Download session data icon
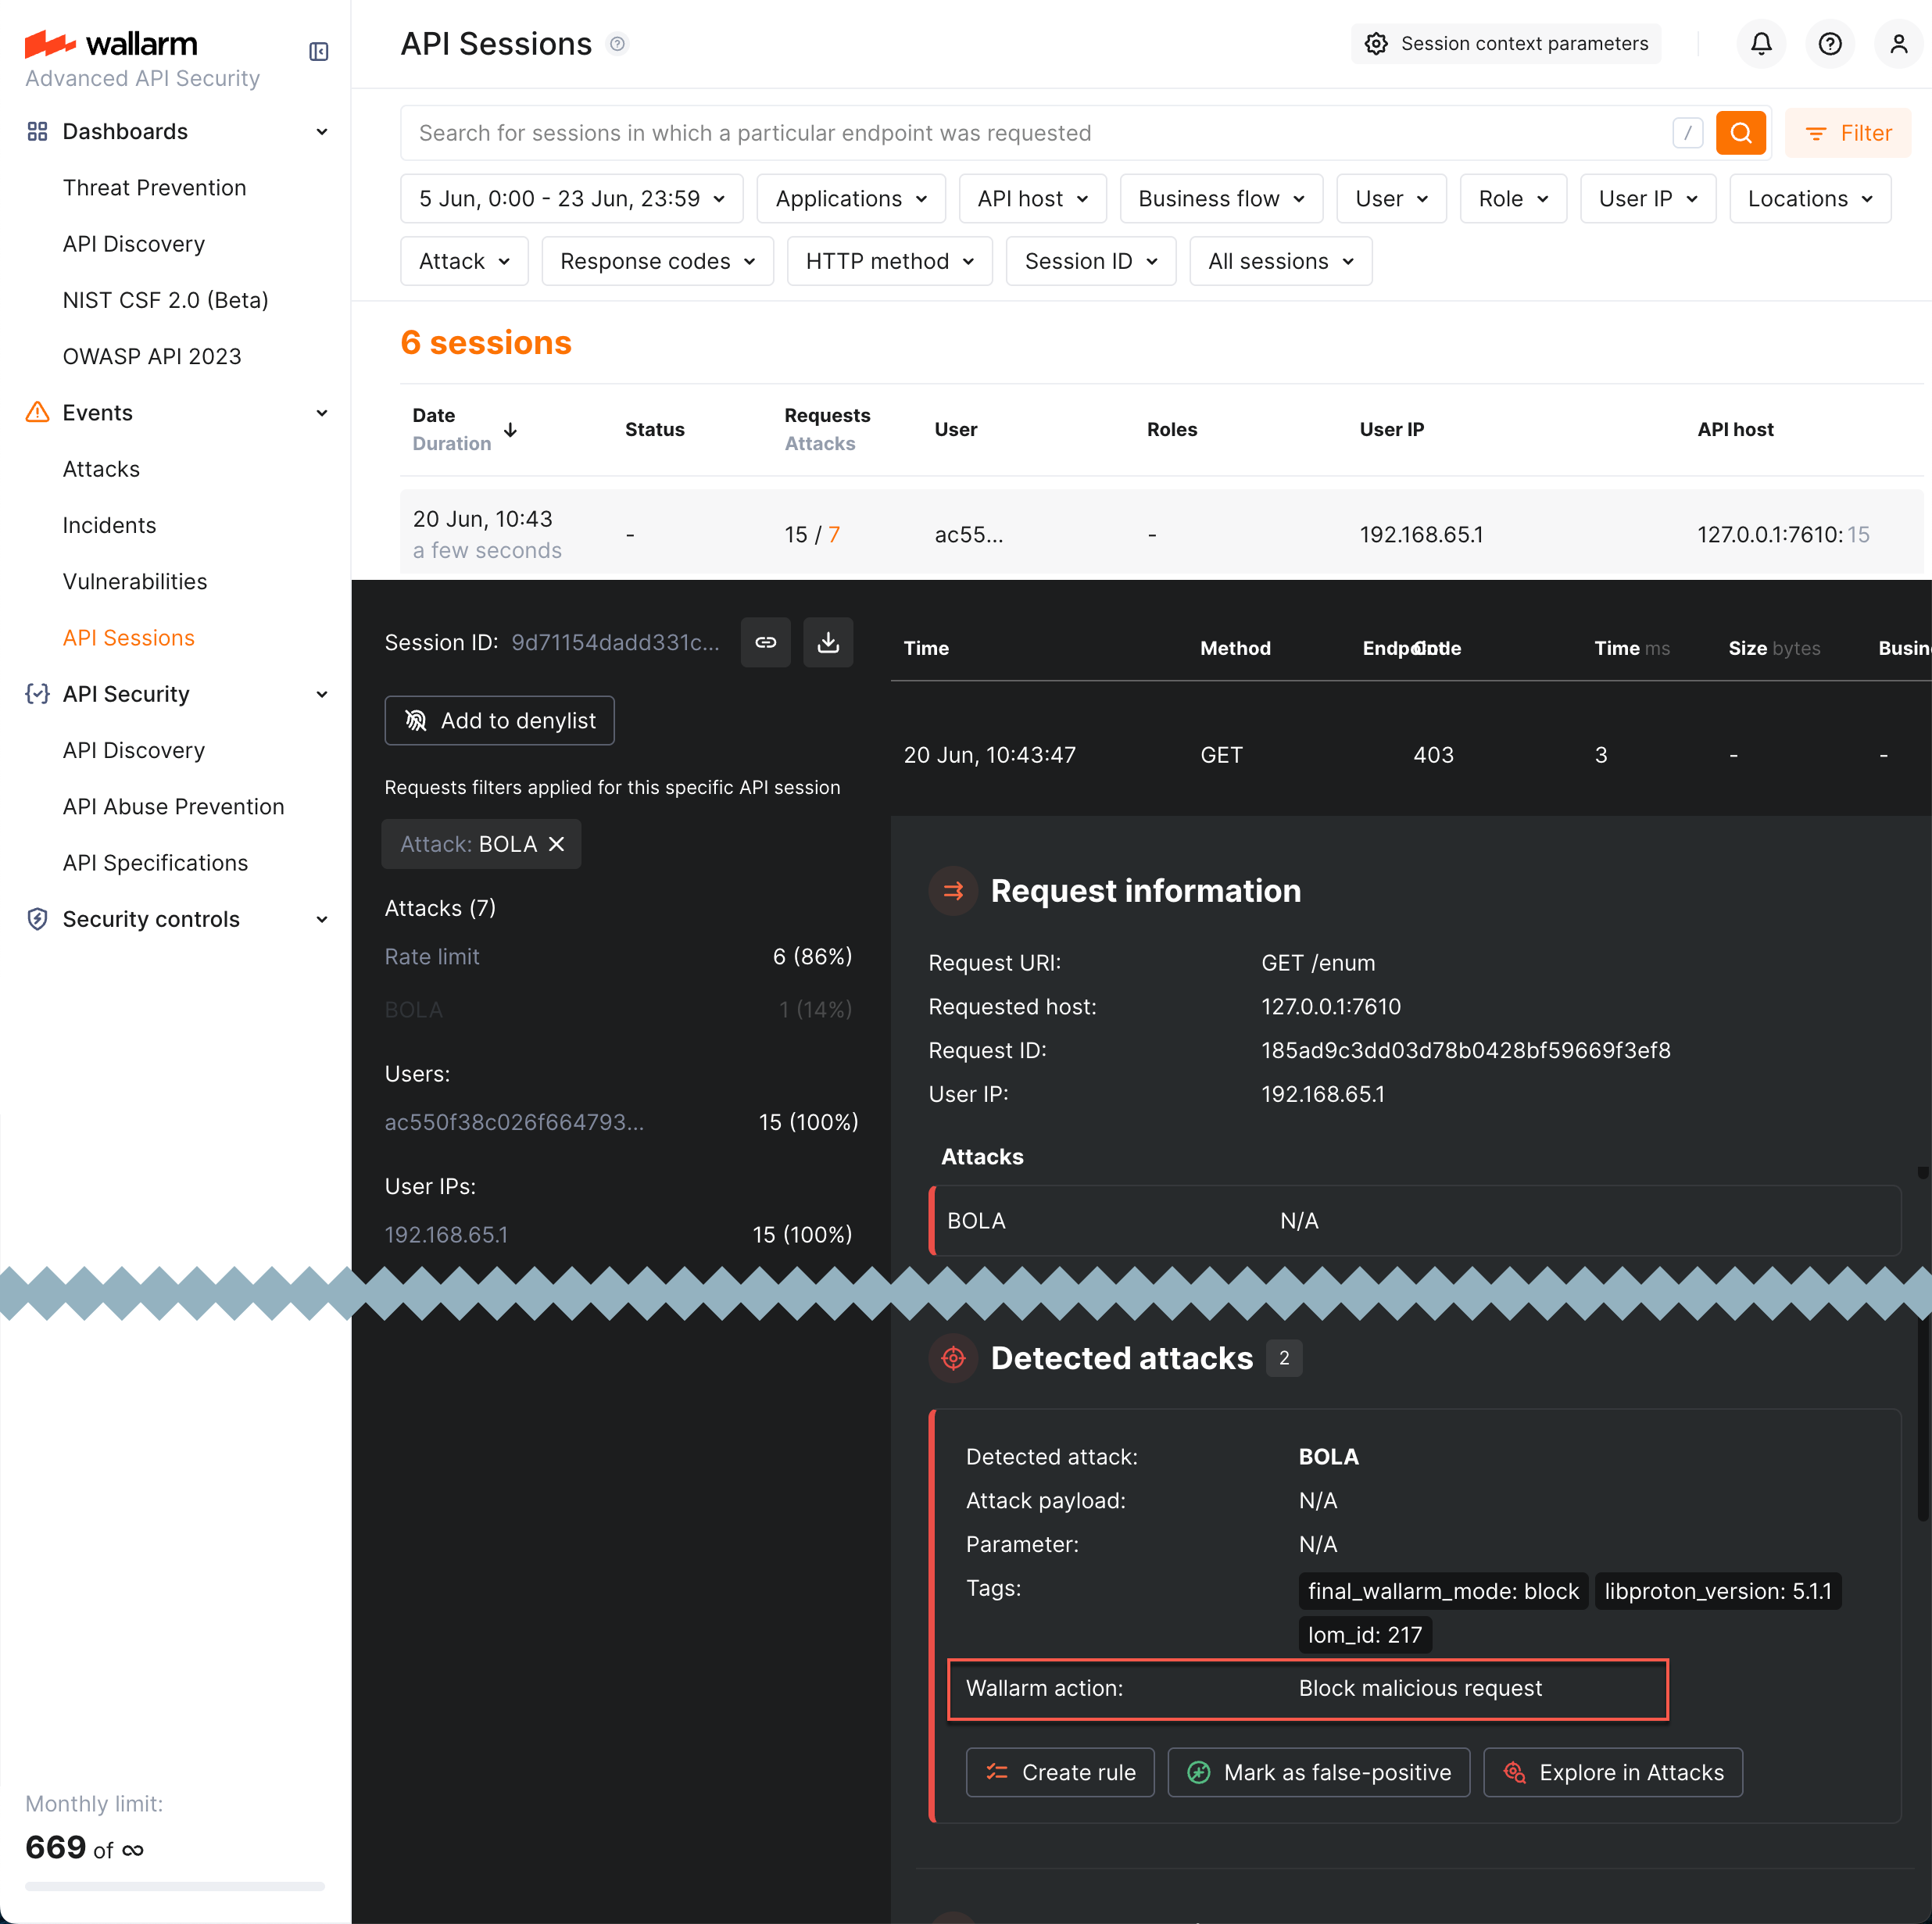The height and width of the screenshot is (1924, 1932). point(827,642)
